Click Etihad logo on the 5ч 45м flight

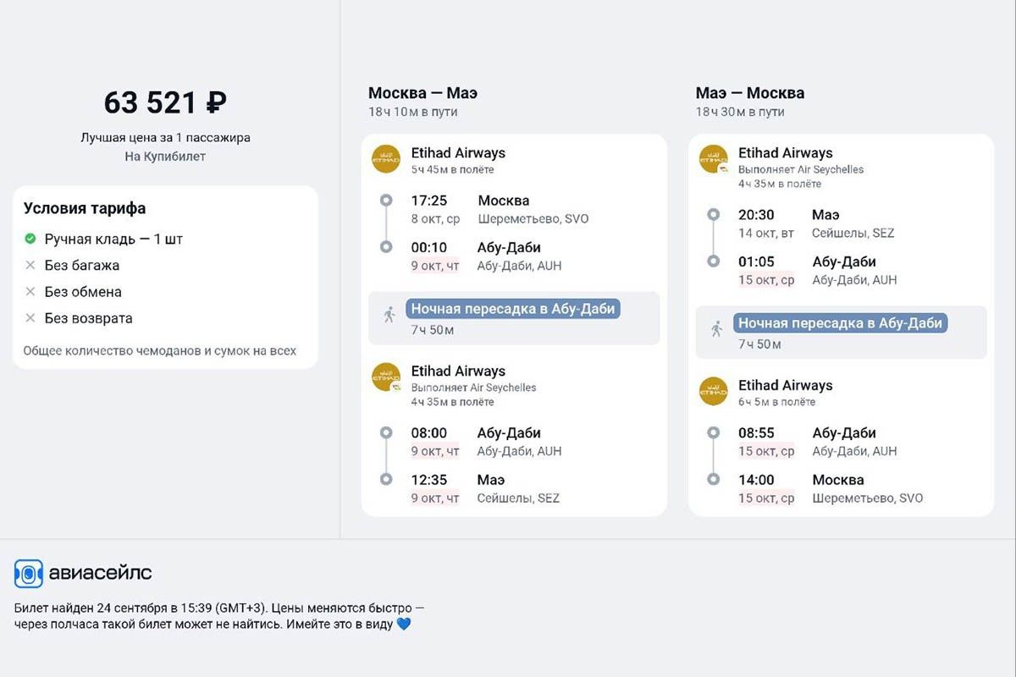[386, 159]
